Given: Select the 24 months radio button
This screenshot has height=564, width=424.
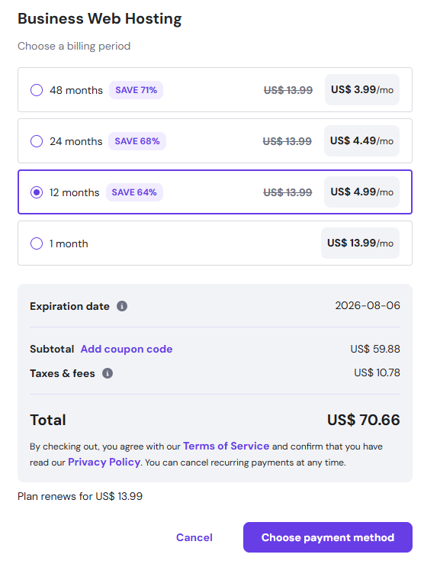Looking at the screenshot, I should [37, 141].
